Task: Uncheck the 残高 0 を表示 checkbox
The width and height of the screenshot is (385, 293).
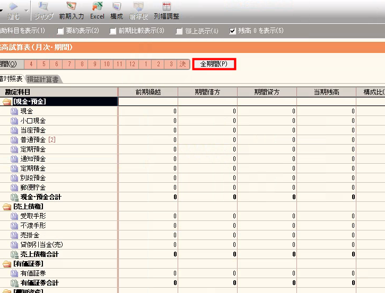Action: (x=232, y=31)
